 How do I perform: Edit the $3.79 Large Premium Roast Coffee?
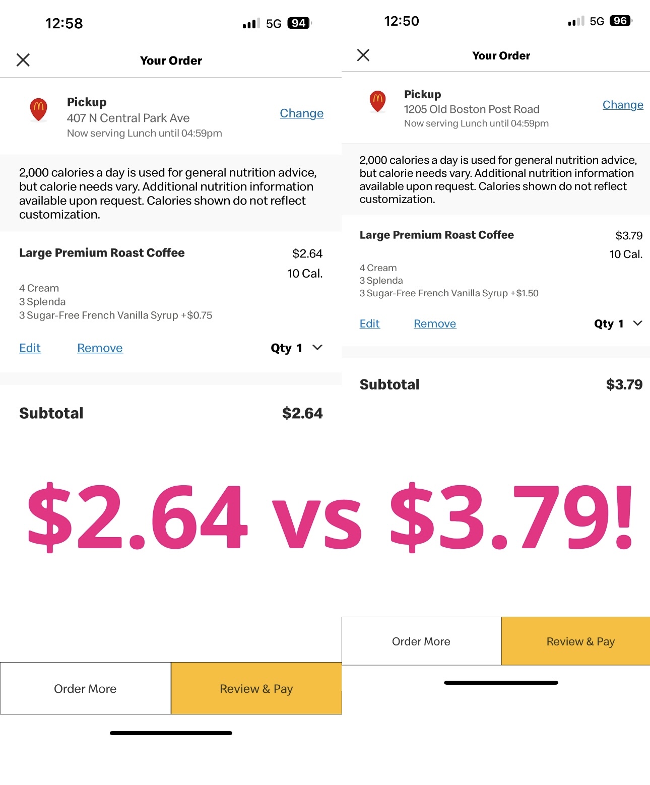point(369,324)
